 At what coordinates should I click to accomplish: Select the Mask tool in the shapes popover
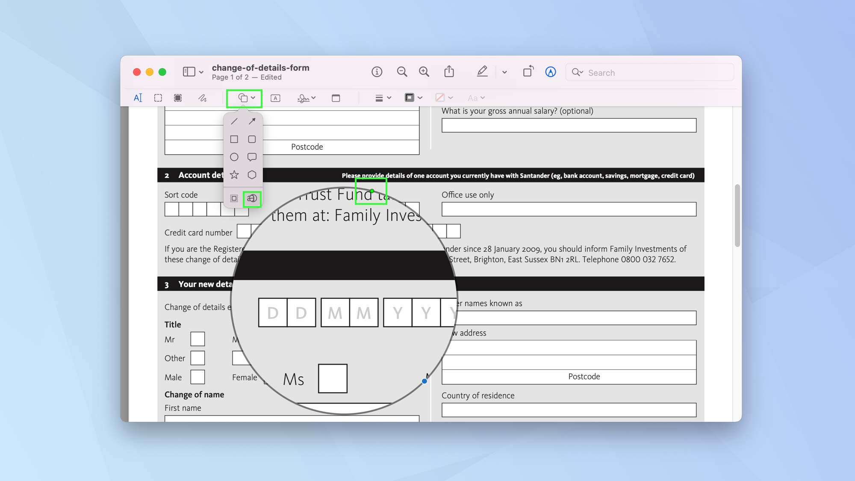[234, 198]
